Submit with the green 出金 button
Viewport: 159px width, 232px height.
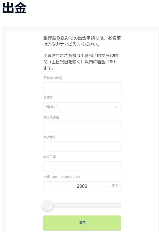[x=82, y=223]
